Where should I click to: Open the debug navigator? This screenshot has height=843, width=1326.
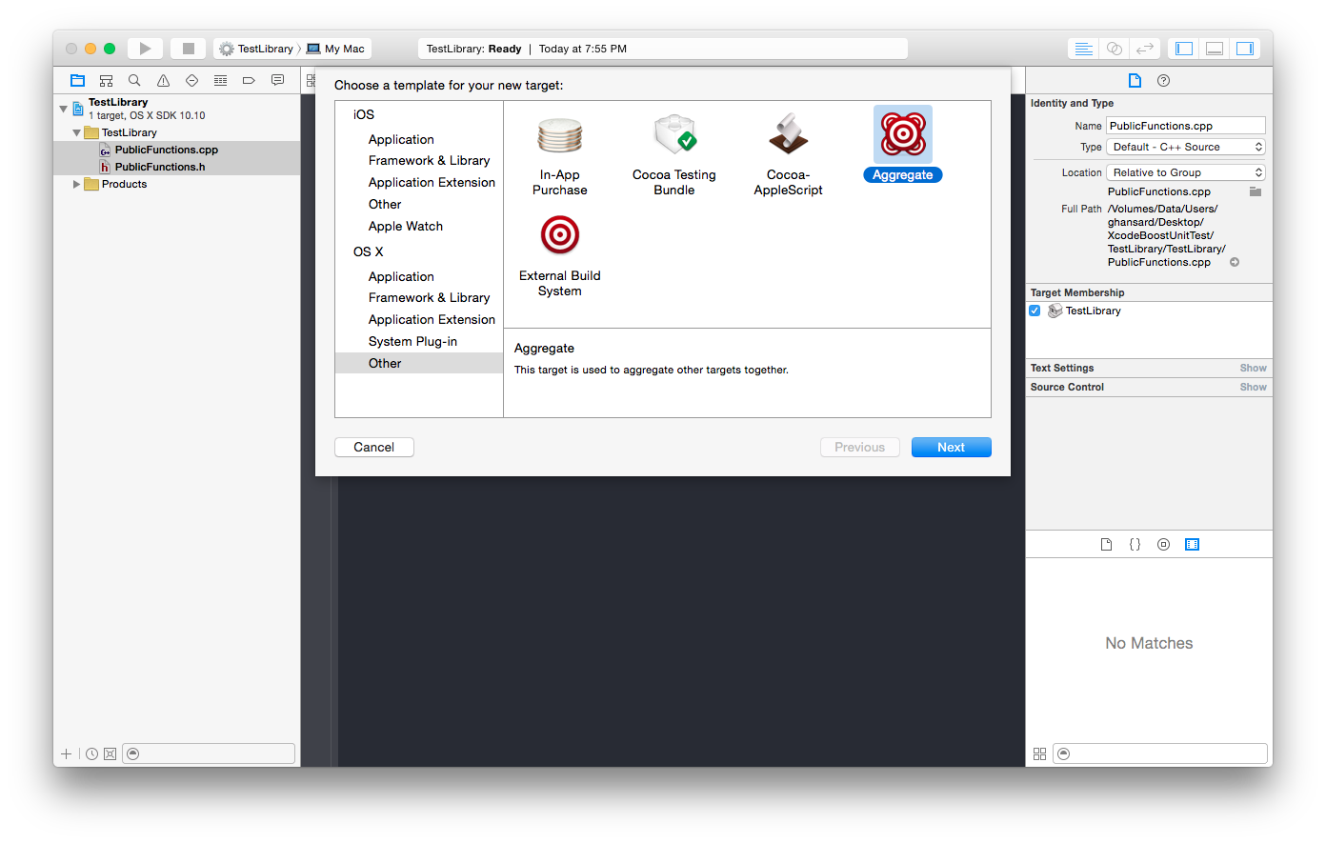point(220,80)
